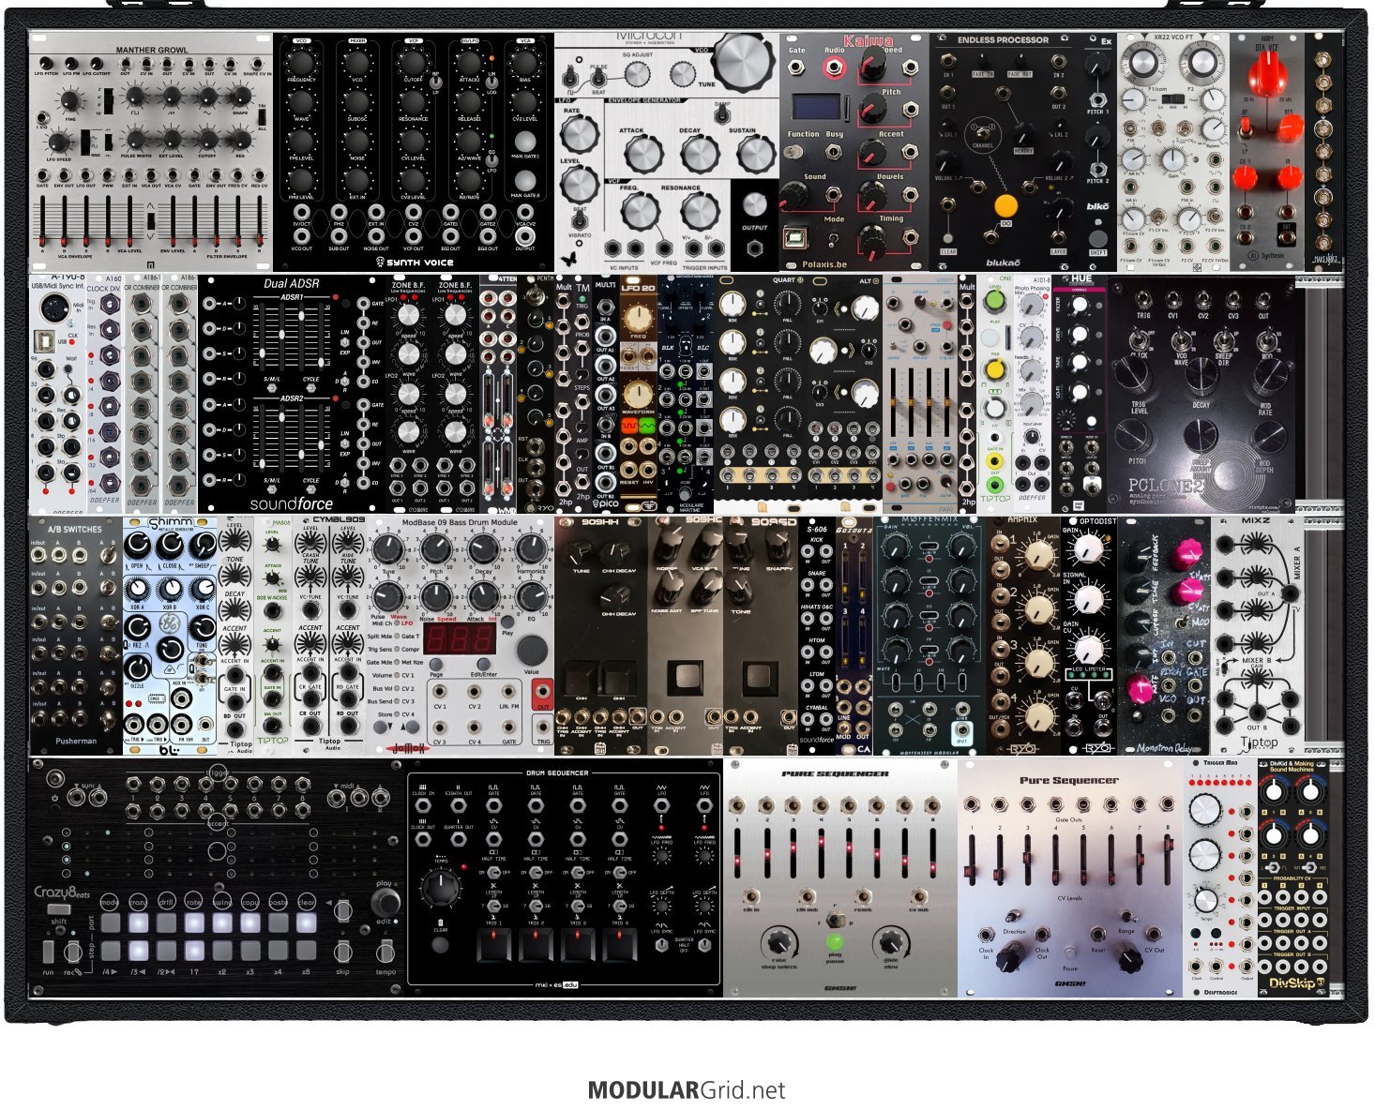Select the Monotron Delay module

coord(1164,636)
